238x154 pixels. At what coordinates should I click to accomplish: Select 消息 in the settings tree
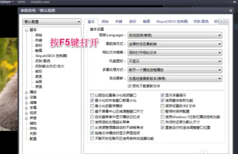click(38, 82)
